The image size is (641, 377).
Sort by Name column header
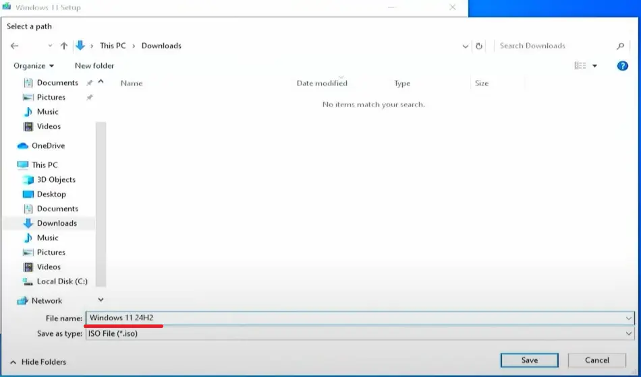coord(131,83)
